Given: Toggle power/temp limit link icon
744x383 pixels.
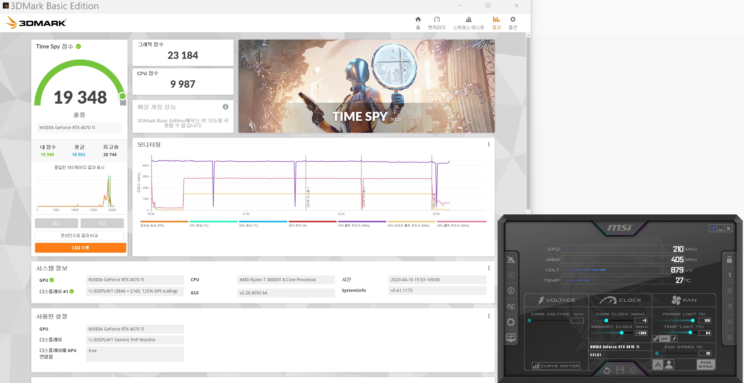Looking at the screenshot, I should (x=656, y=339).
